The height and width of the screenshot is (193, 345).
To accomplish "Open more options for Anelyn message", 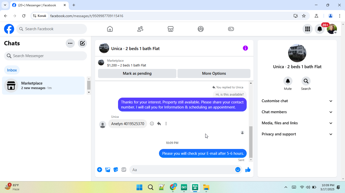I will pos(166,124).
